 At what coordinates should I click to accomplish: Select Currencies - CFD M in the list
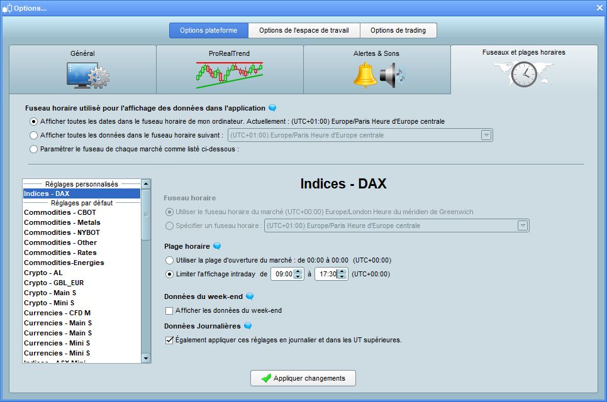click(x=81, y=313)
